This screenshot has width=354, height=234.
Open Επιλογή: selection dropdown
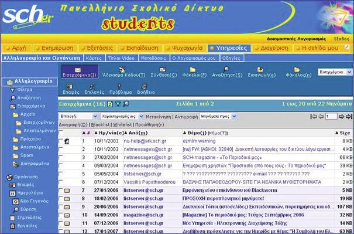point(78,116)
